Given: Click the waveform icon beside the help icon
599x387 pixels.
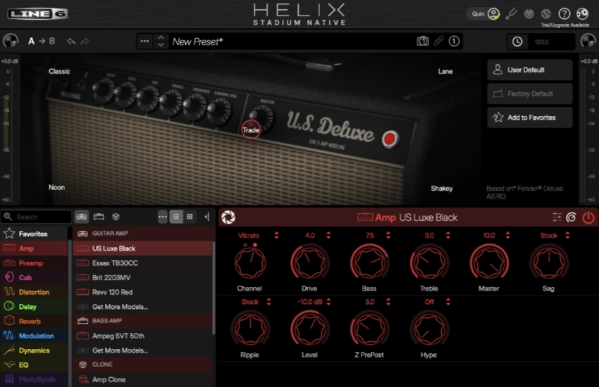Looking at the screenshot, I should coord(546,14).
